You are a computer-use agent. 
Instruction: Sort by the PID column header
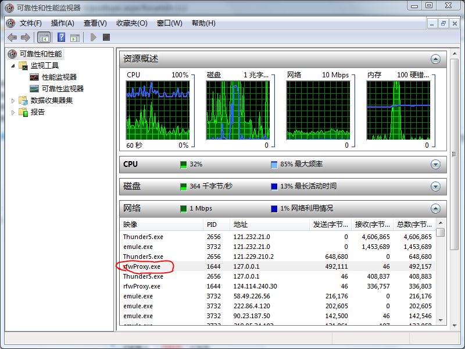click(216, 225)
